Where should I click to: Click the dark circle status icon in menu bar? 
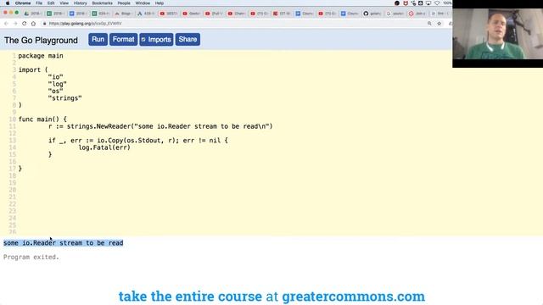(x=397, y=3)
